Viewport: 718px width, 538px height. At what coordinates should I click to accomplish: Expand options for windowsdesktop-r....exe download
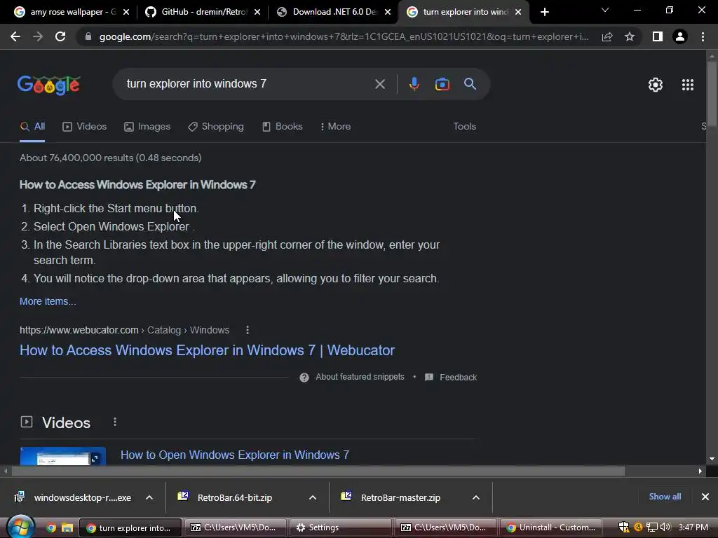[x=149, y=498]
